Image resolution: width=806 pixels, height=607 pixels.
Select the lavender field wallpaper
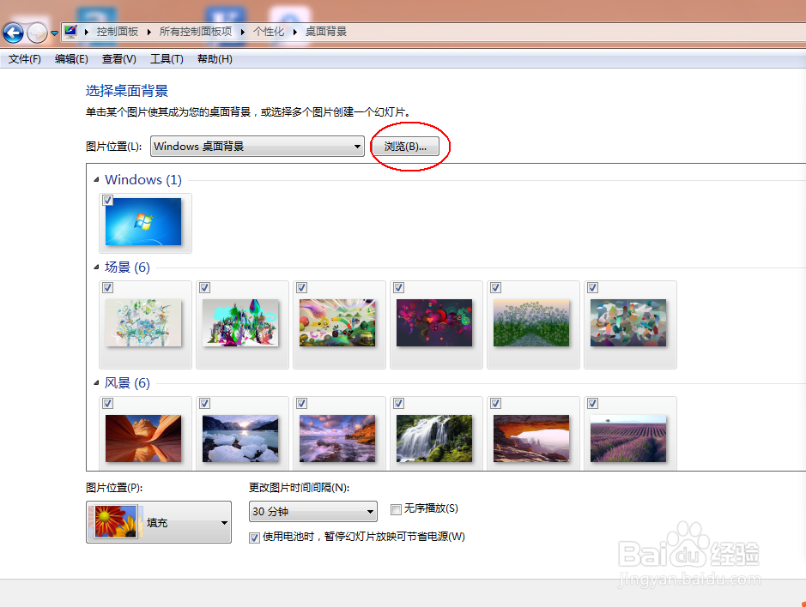[628, 439]
